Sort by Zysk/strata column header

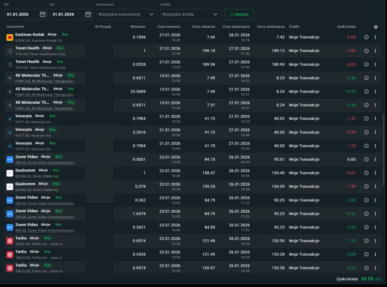[x=346, y=27]
